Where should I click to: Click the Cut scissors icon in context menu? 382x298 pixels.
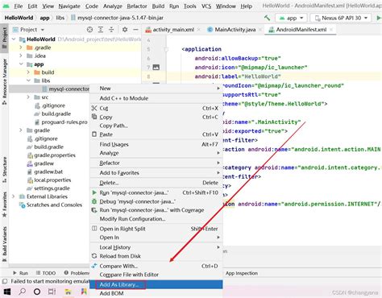click(x=94, y=108)
